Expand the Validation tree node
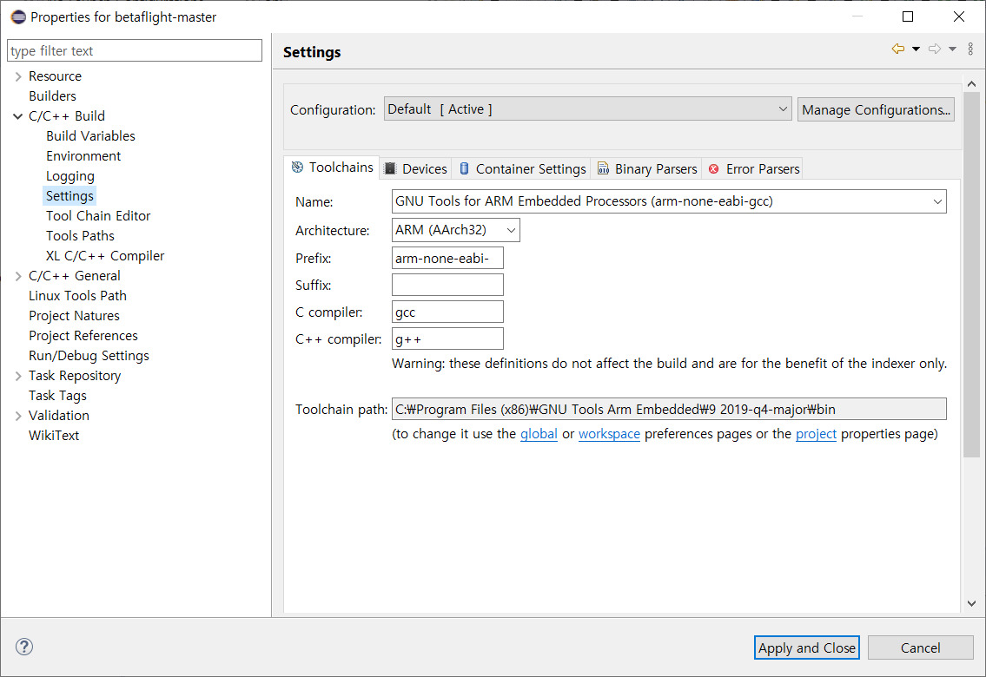Image resolution: width=986 pixels, height=677 pixels. point(18,416)
